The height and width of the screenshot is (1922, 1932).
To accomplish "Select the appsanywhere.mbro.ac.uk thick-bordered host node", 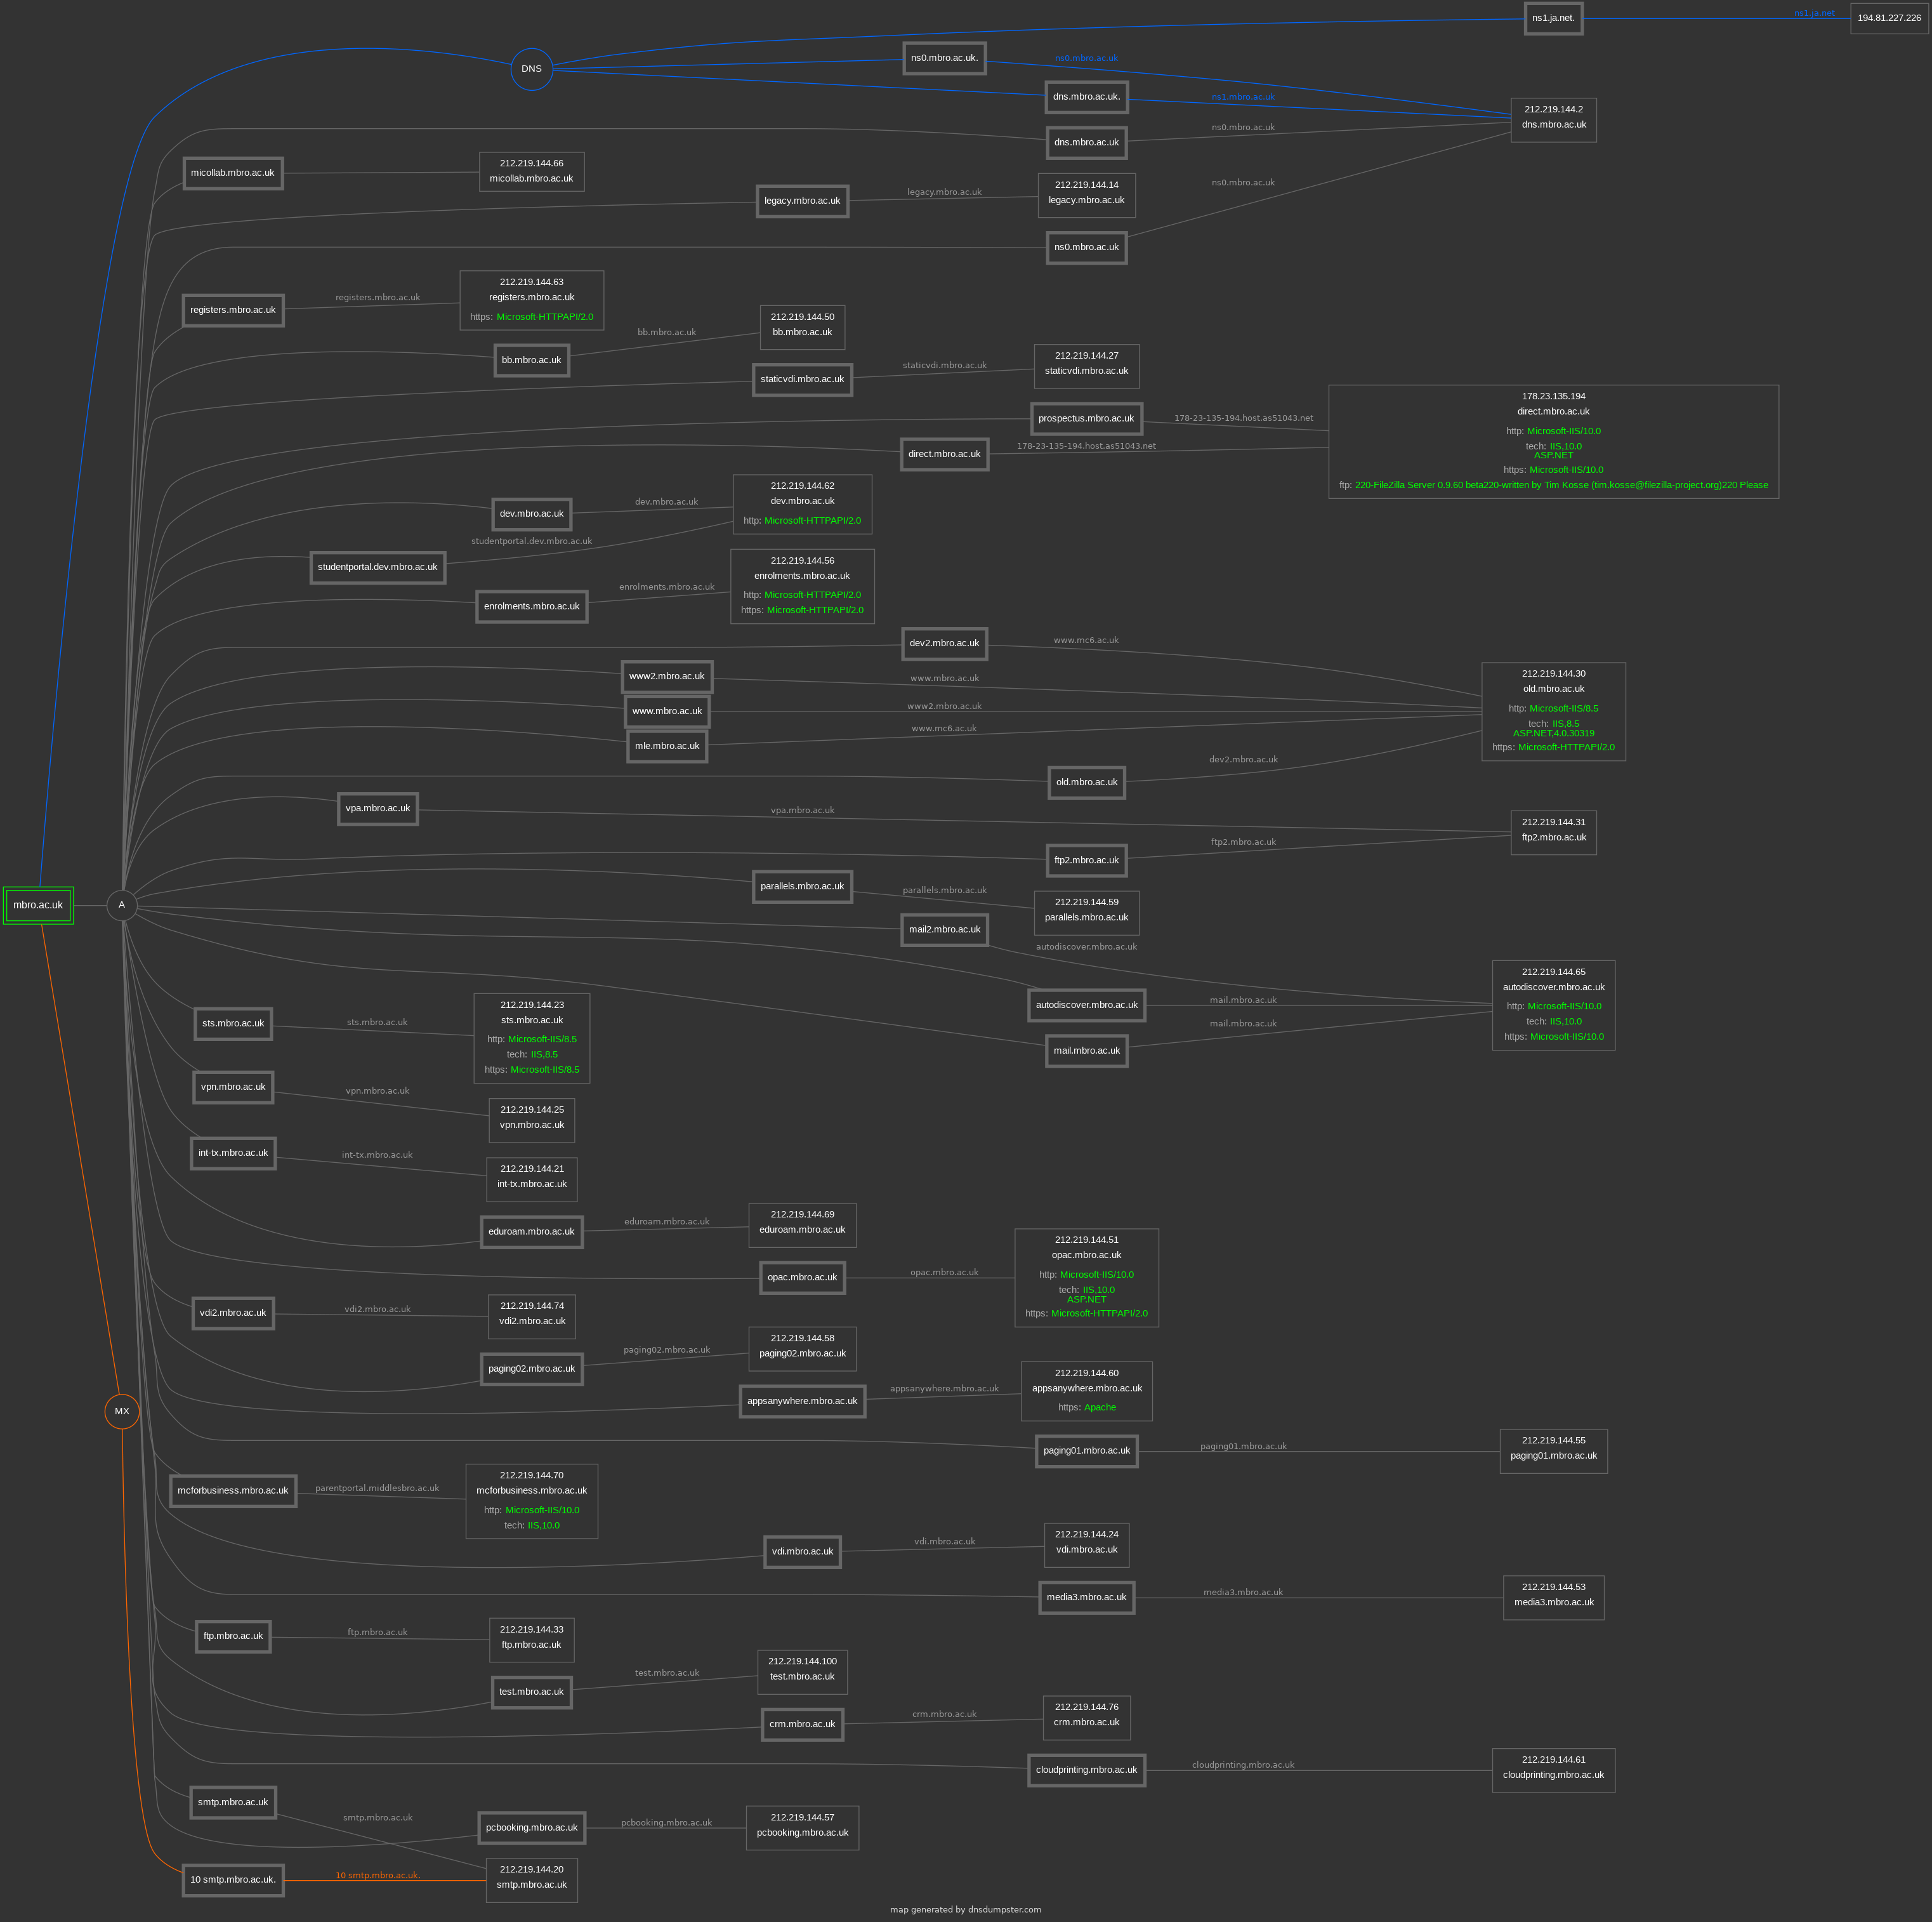I will (x=802, y=1402).
